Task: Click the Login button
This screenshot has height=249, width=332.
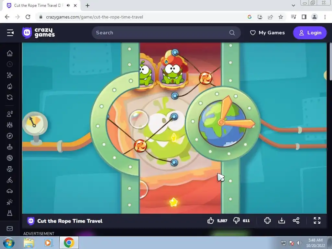Action: point(310,33)
